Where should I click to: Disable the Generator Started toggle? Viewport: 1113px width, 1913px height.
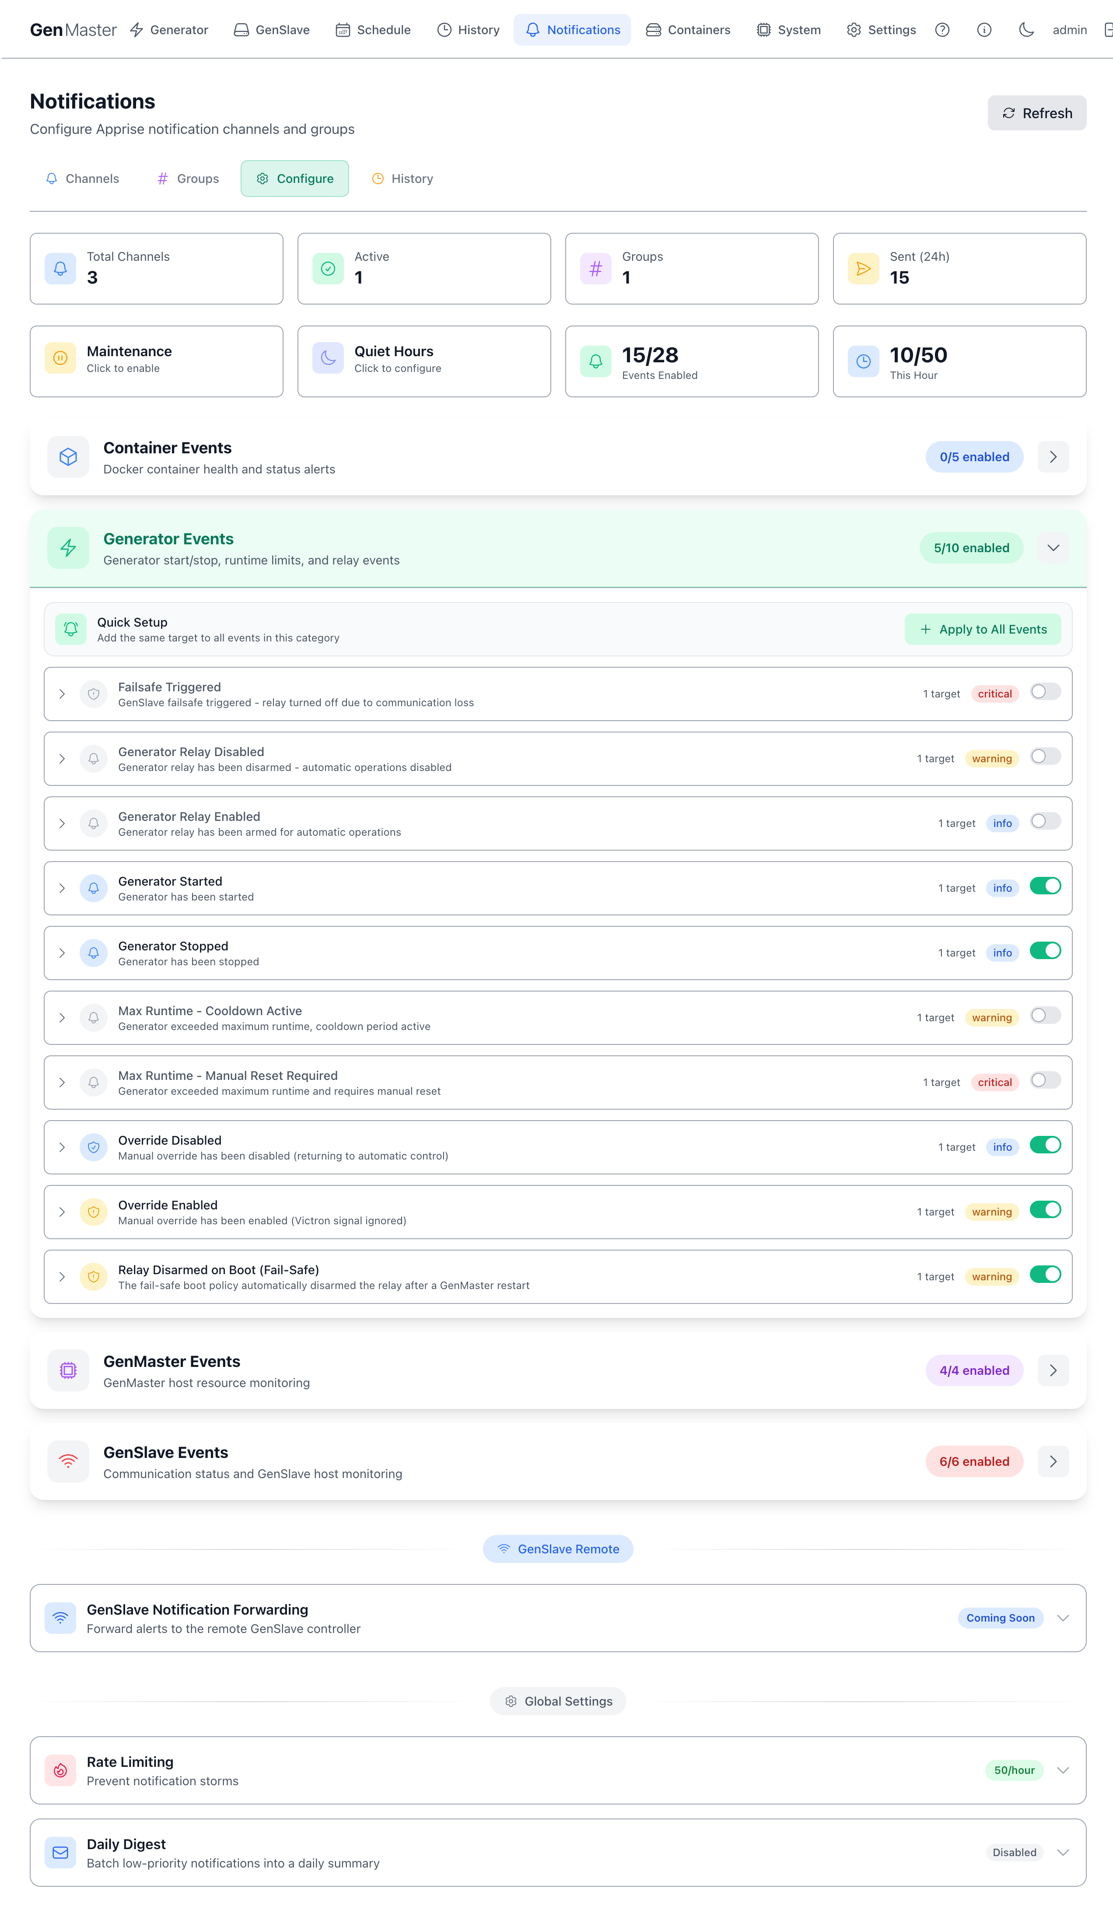[1046, 886]
